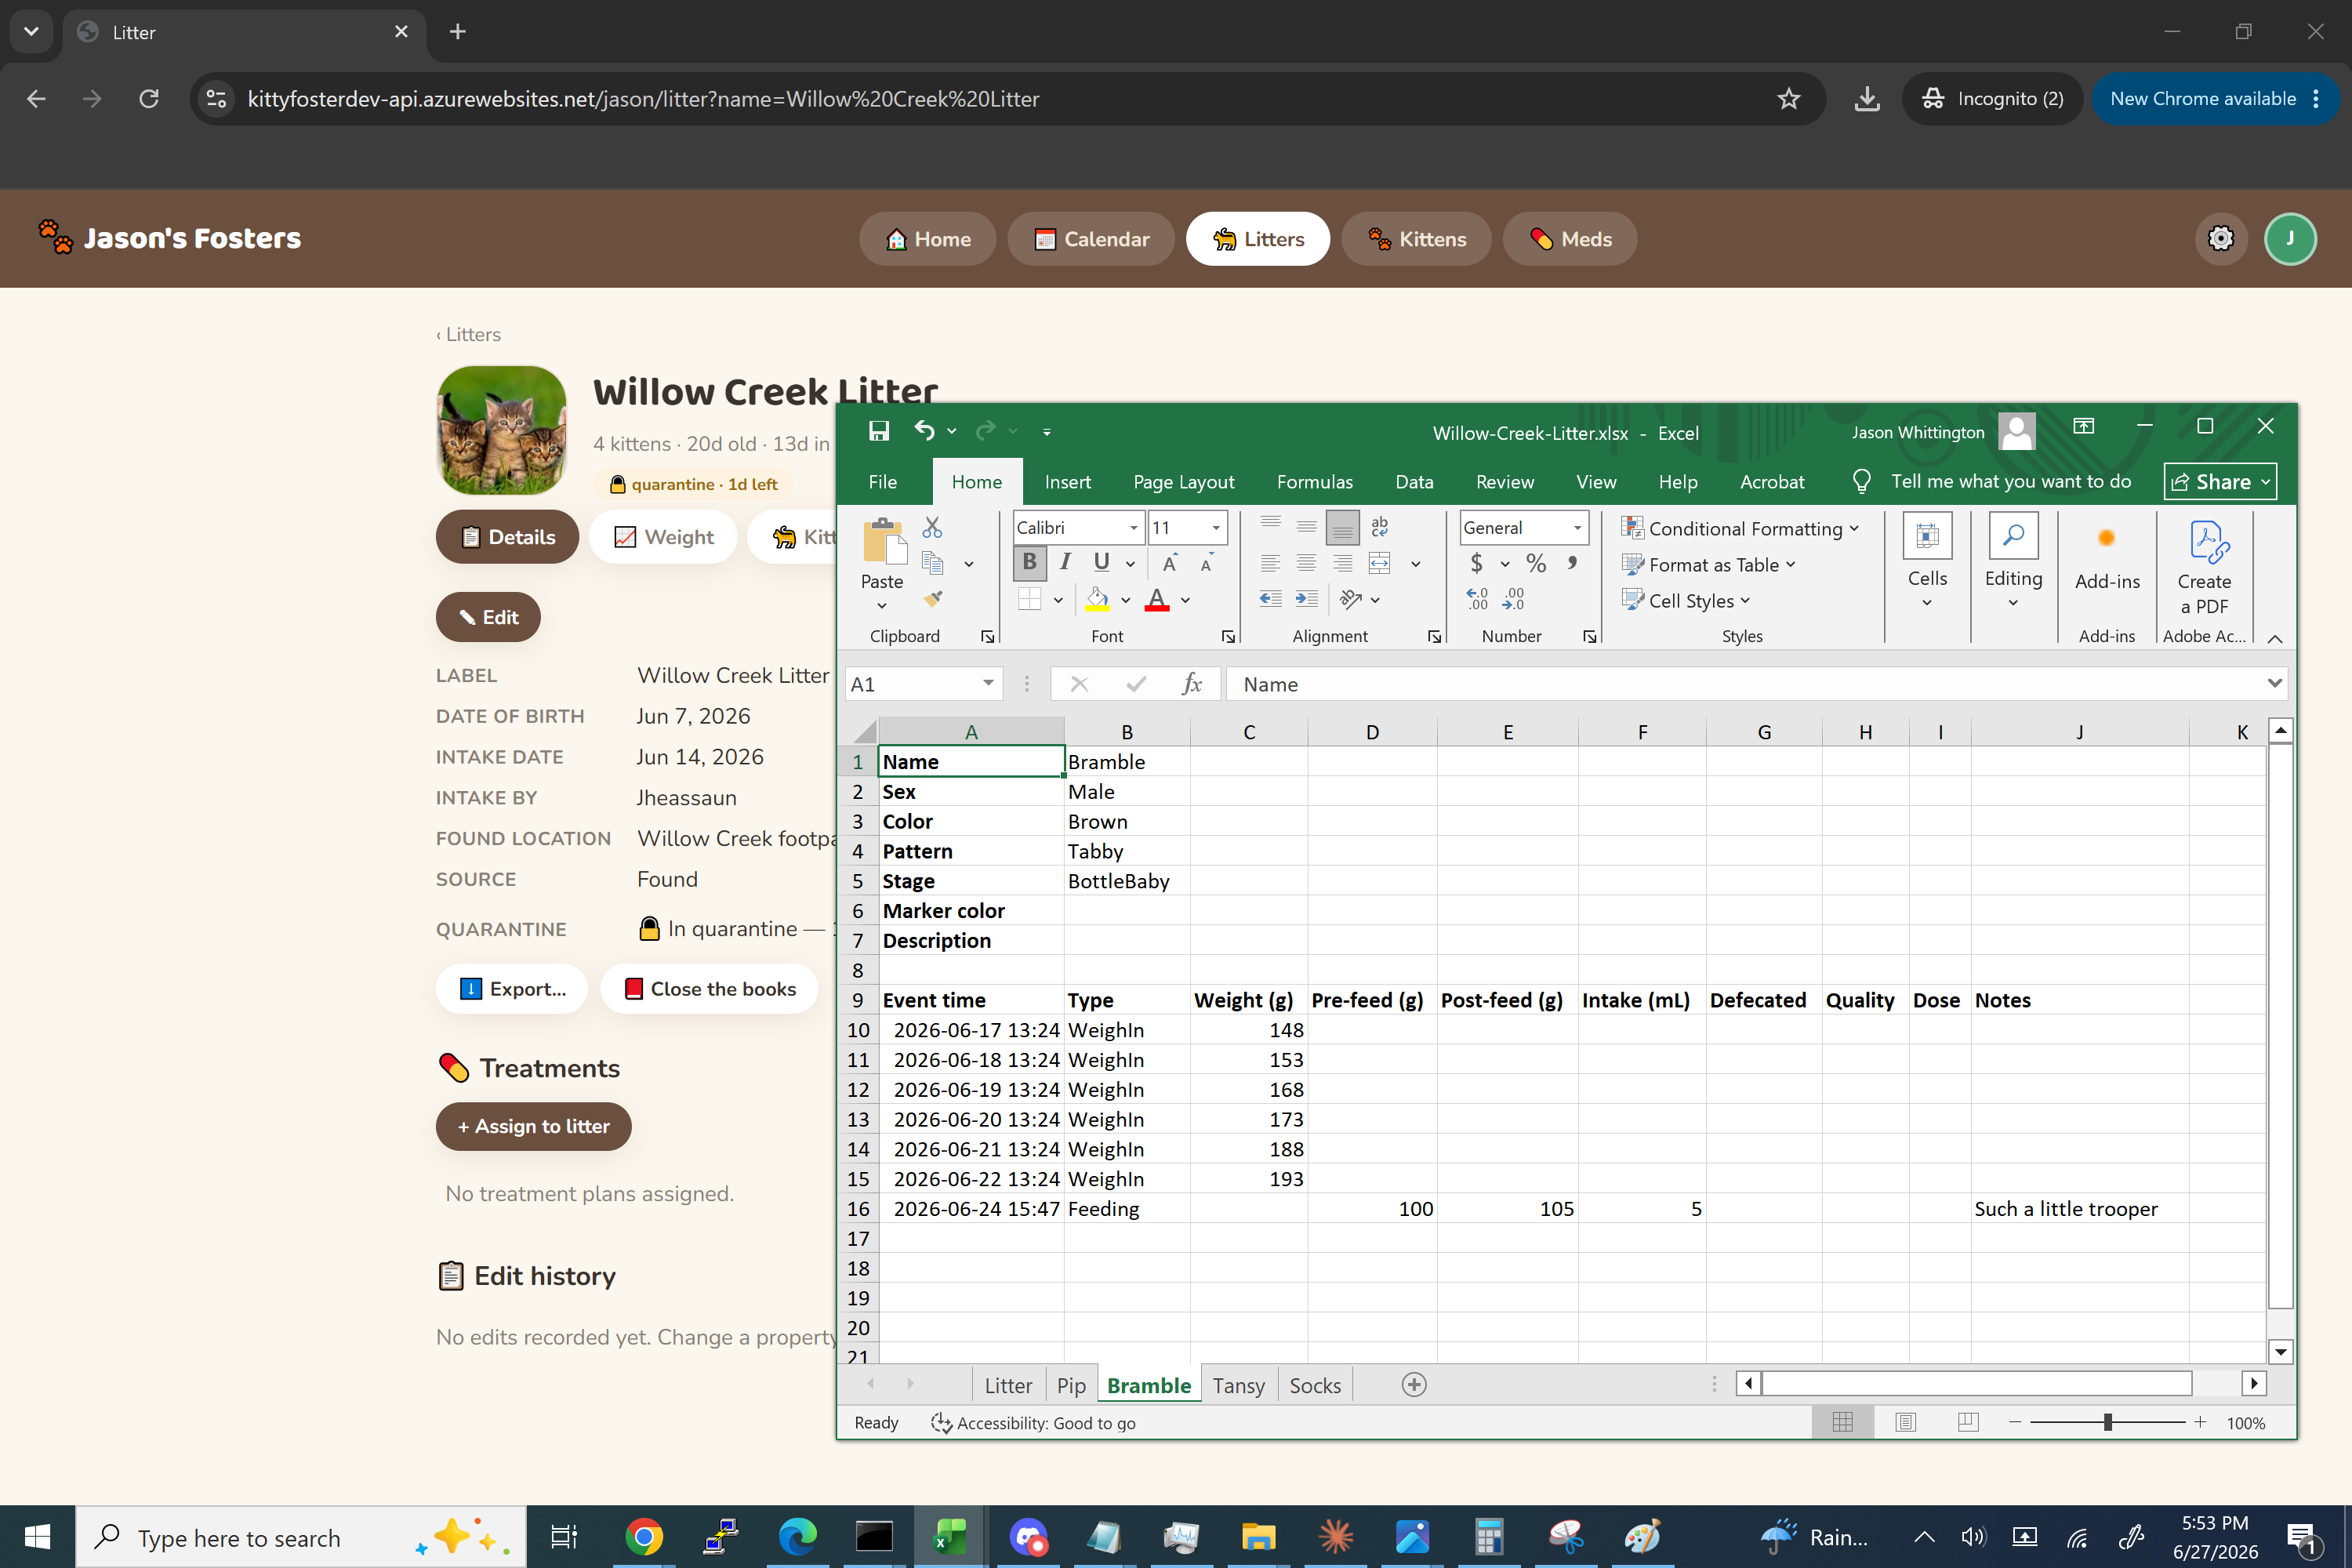2352x1568 pixels.
Task: Switch to Page Break Preview in status bar
Action: [1968, 1422]
